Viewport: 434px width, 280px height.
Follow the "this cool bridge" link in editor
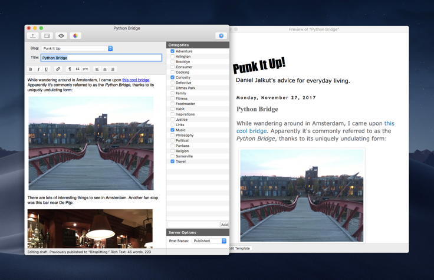(136, 80)
